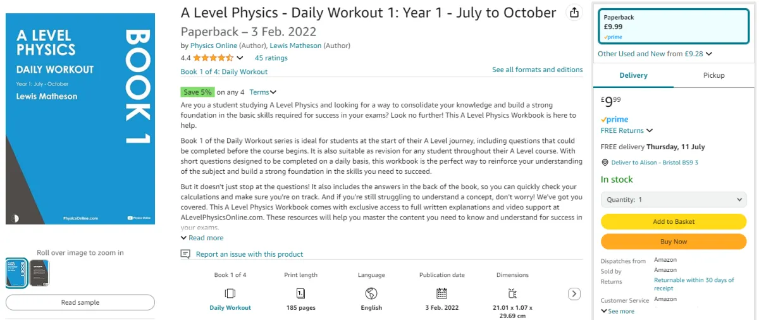Click the delivery location pin icon
The height and width of the screenshot is (320, 759).
pos(605,163)
